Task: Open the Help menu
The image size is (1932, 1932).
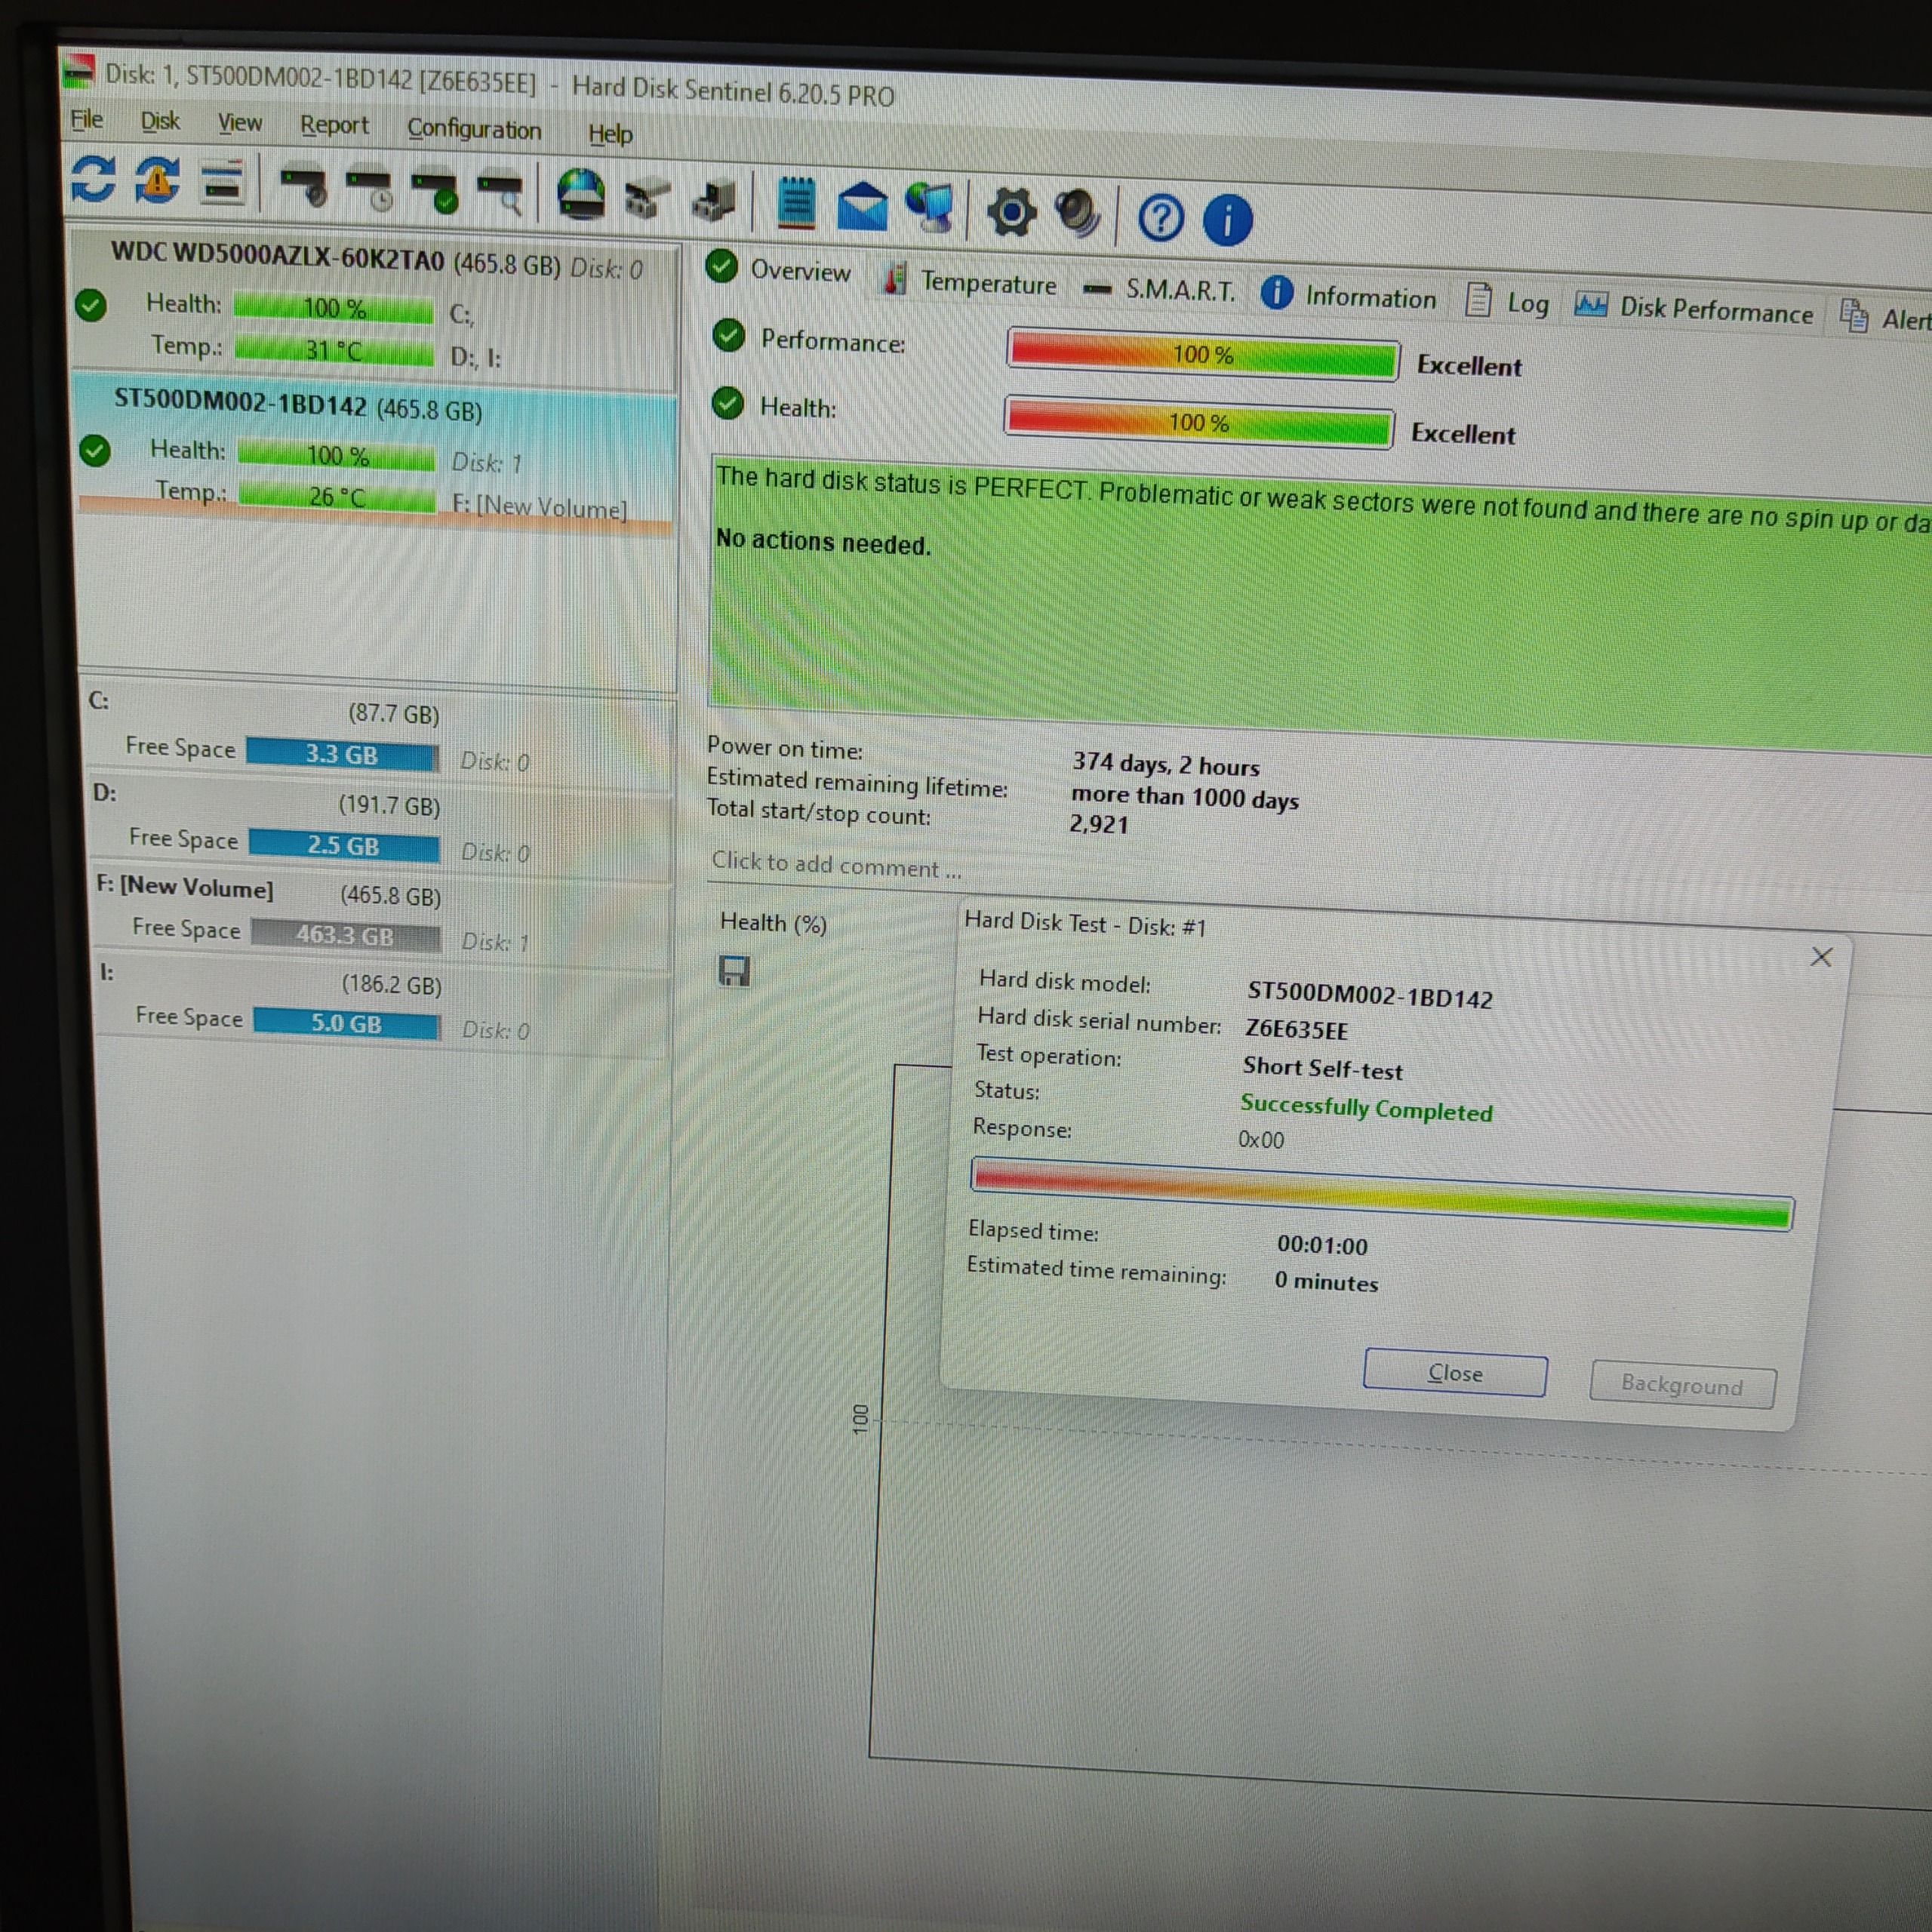Action: click(610, 134)
